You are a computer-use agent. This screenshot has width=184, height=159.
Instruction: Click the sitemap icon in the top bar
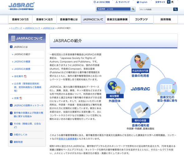117,2
